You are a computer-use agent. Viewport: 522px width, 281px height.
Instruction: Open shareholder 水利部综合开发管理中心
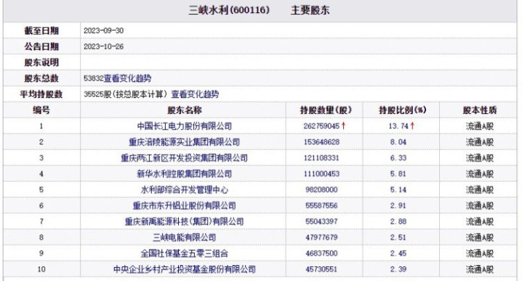[x=185, y=190]
